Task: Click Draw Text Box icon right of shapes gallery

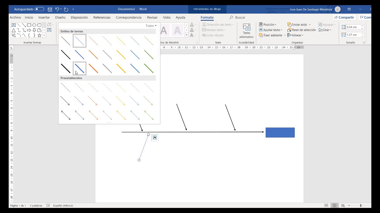Action: 49,30
